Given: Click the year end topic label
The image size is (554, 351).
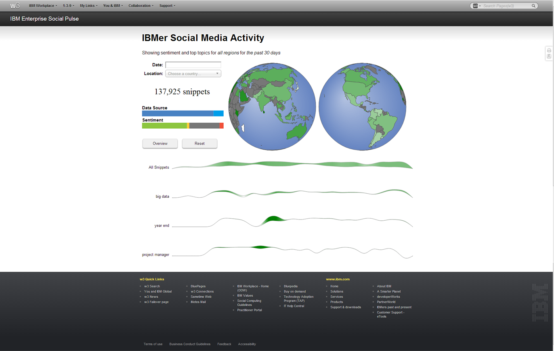Looking at the screenshot, I should pos(162,226).
